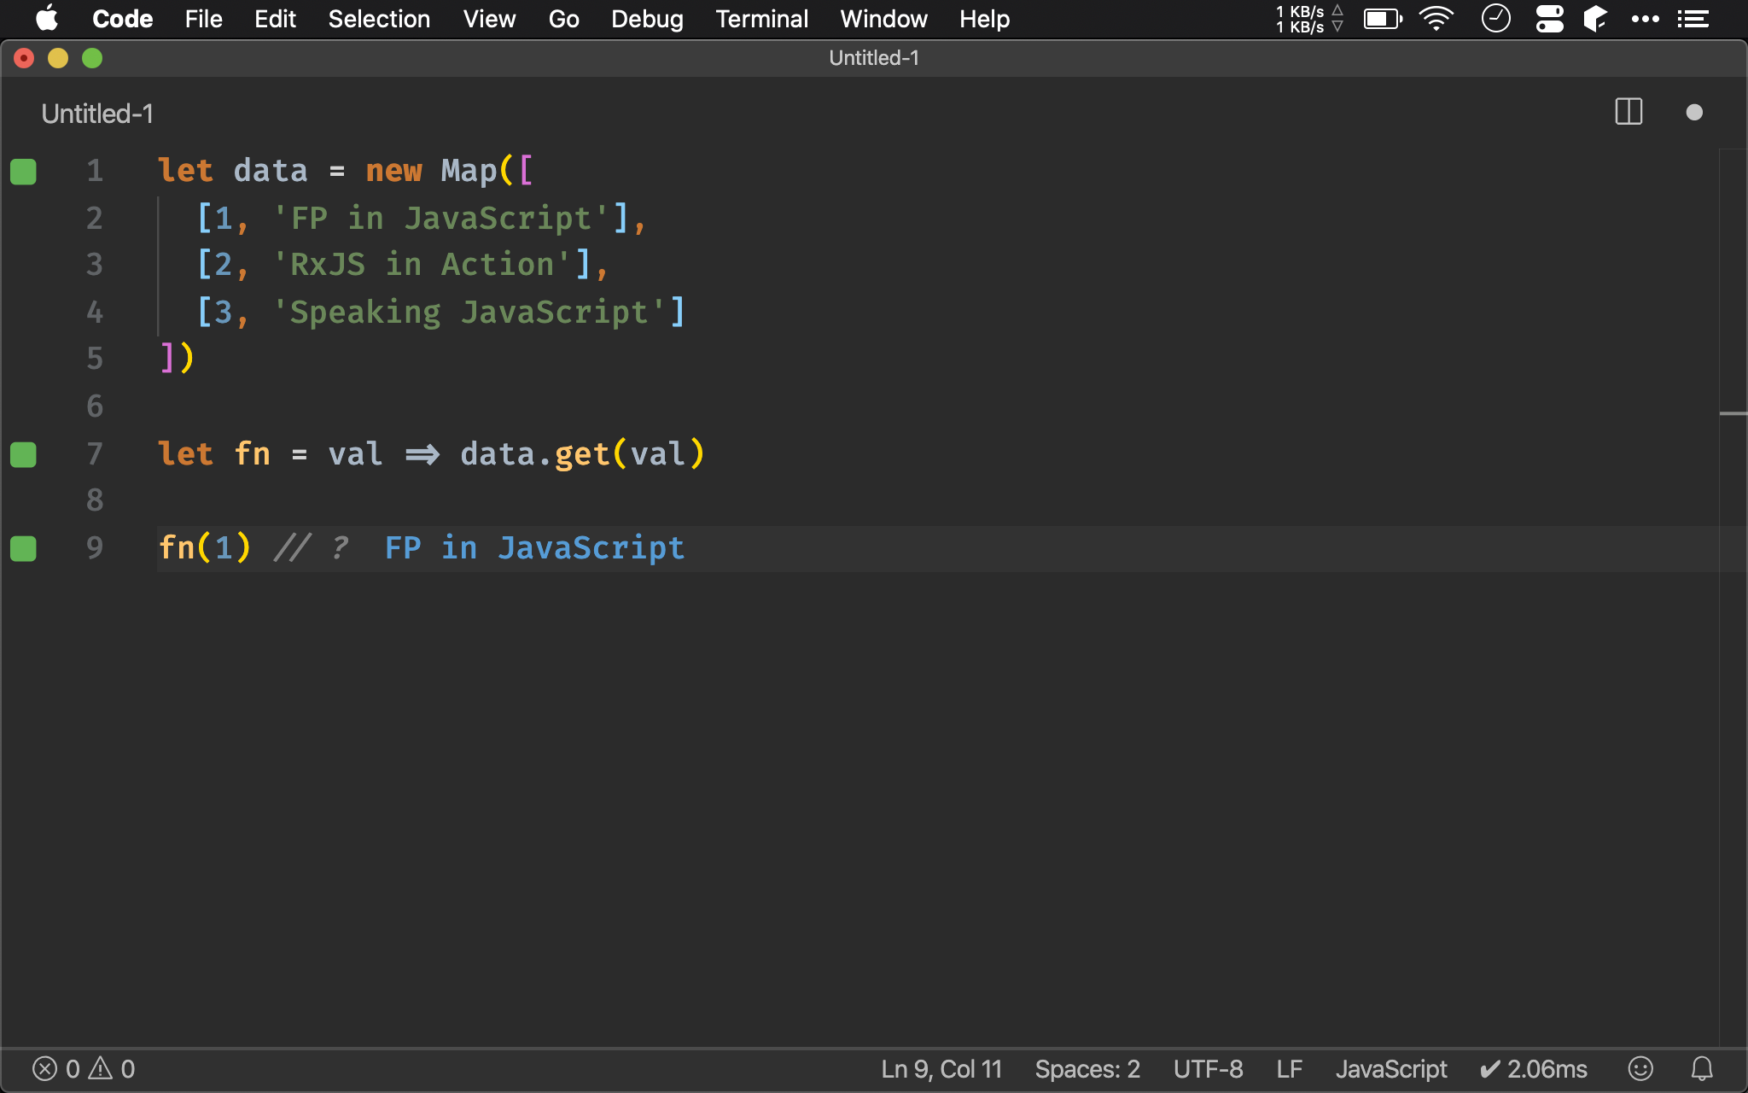This screenshot has height=1093, width=1748.
Task: Click the new keyword on line 1
Action: click(x=393, y=171)
